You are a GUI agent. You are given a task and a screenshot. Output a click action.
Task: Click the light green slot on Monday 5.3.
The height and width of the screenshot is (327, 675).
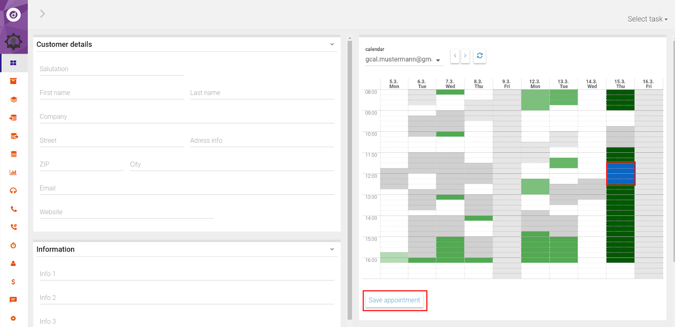click(x=394, y=257)
